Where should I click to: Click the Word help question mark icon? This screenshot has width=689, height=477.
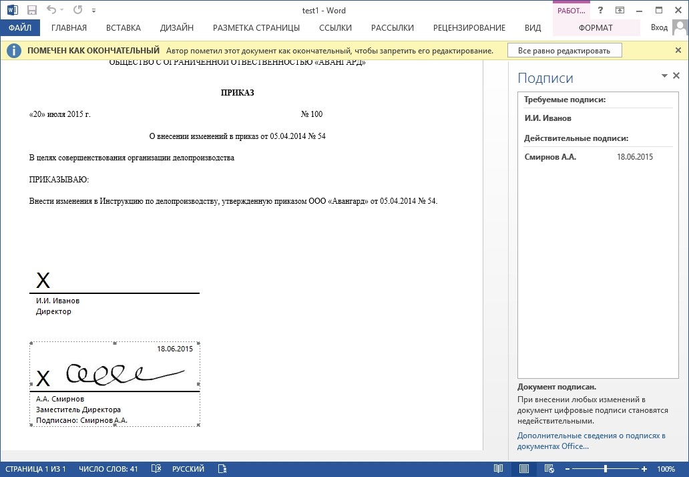[x=601, y=11]
